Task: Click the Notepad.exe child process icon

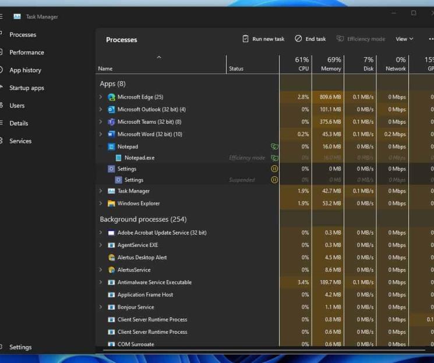Action: coord(118,158)
